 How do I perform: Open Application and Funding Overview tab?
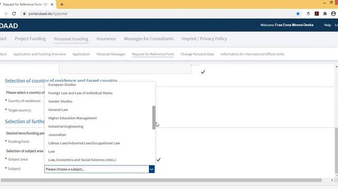tap(40, 54)
